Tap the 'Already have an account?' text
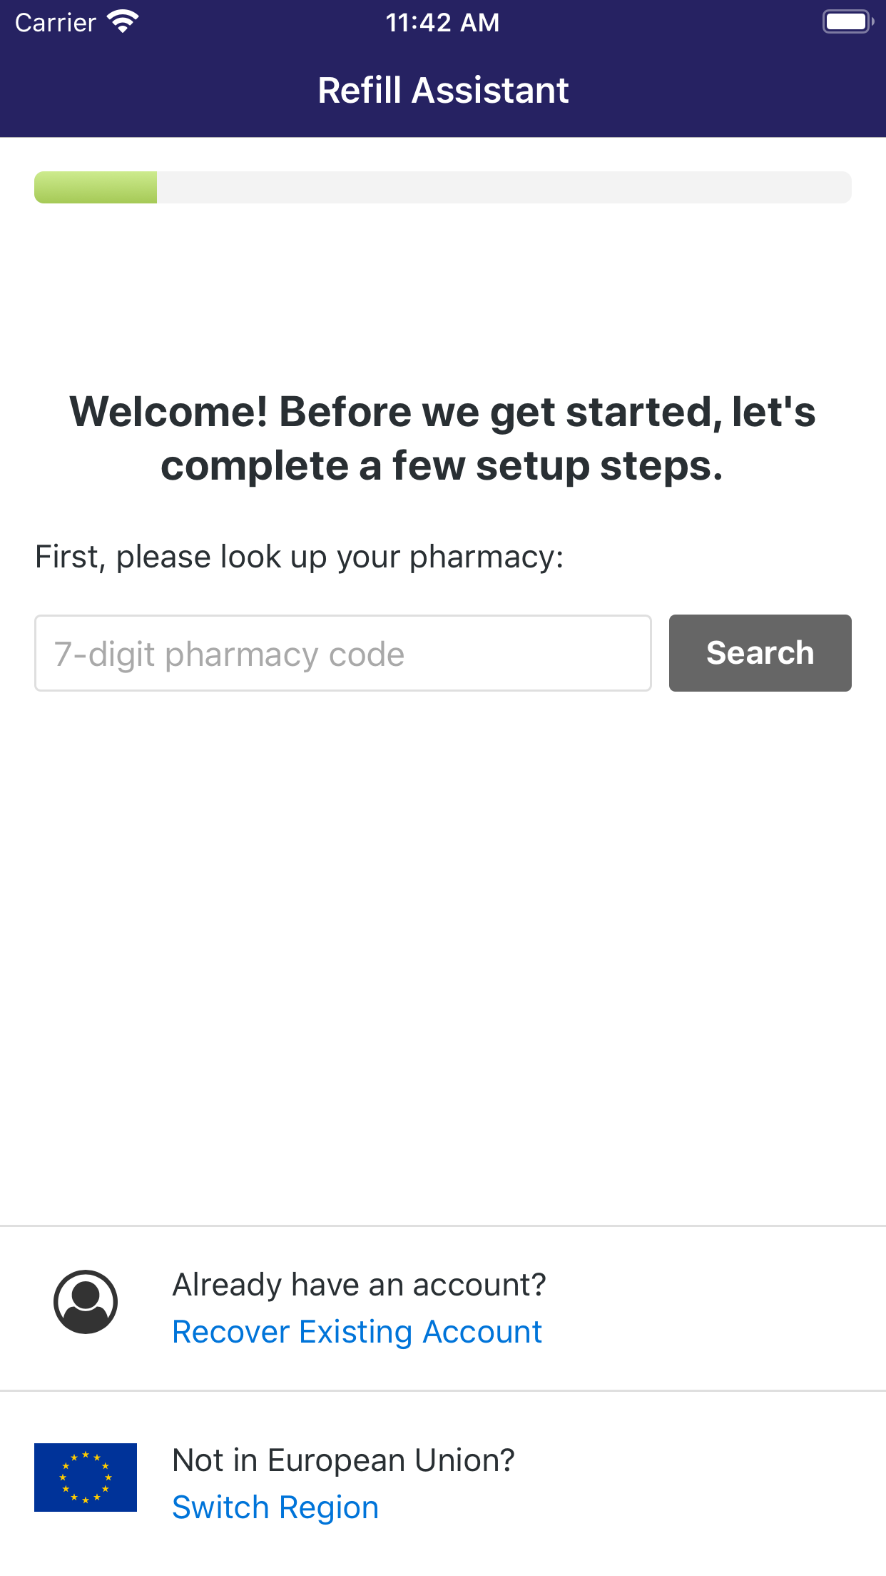886x1576 pixels. [x=360, y=1285]
